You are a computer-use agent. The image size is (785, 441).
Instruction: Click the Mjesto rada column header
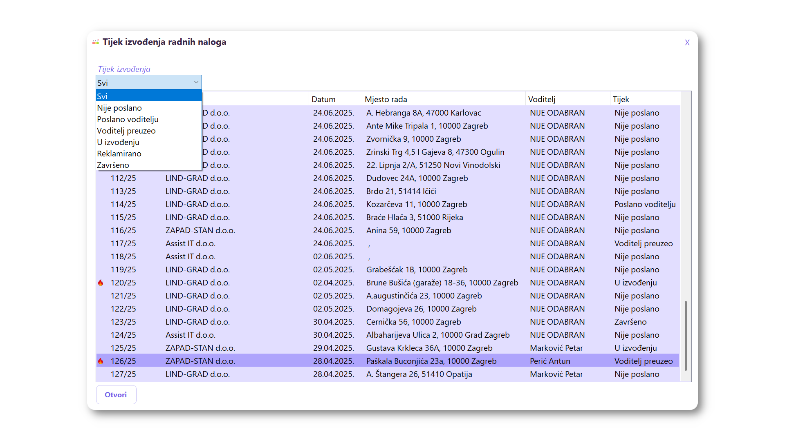386,99
